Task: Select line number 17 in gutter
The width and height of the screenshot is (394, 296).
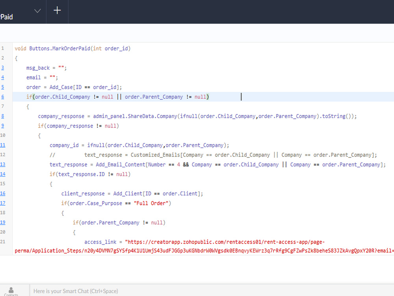Action: click(2, 203)
